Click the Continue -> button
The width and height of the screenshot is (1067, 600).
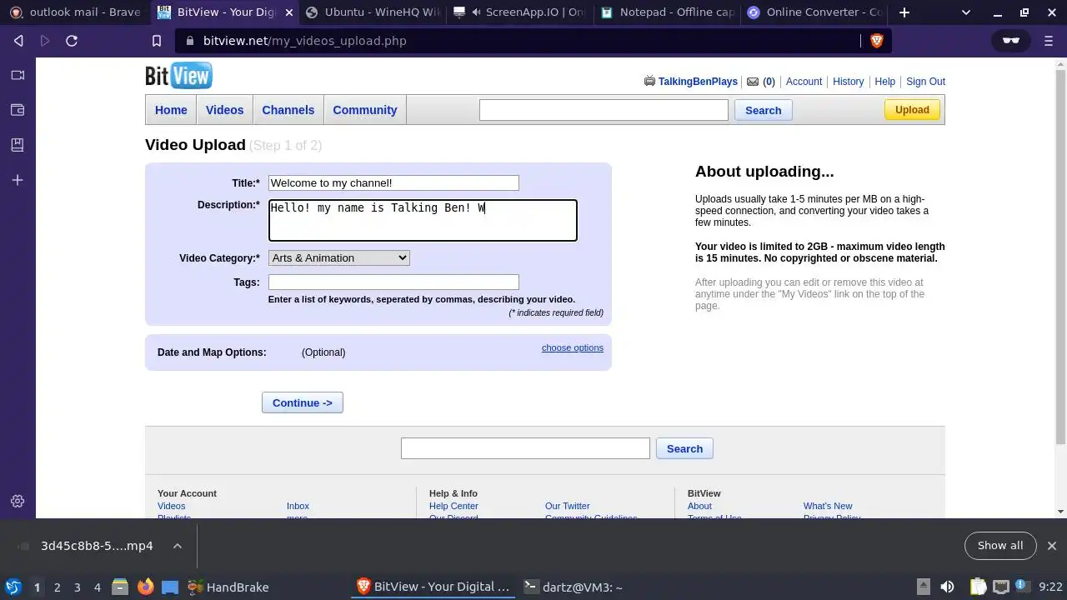click(303, 402)
